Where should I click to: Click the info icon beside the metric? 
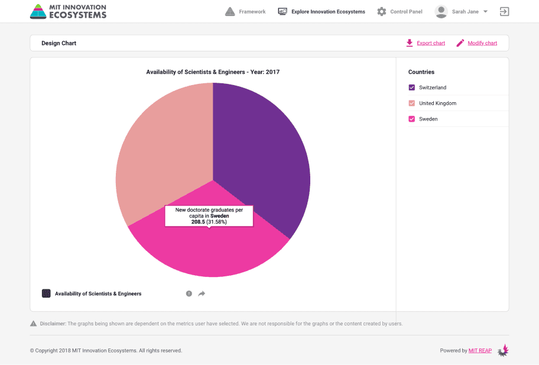pos(189,294)
